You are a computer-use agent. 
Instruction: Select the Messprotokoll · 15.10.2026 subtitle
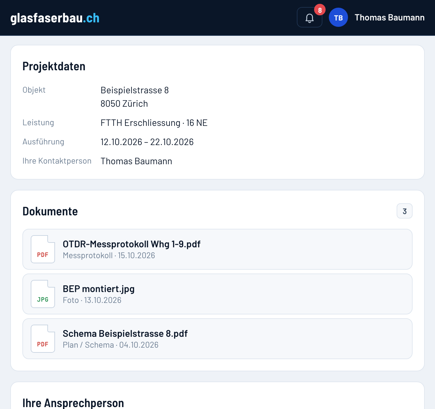pos(109,255)
